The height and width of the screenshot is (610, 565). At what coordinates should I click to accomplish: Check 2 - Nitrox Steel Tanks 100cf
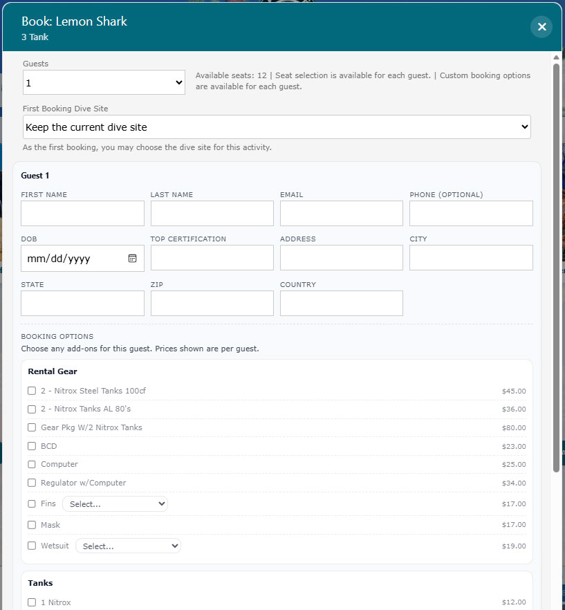click(x=32, y=391)
